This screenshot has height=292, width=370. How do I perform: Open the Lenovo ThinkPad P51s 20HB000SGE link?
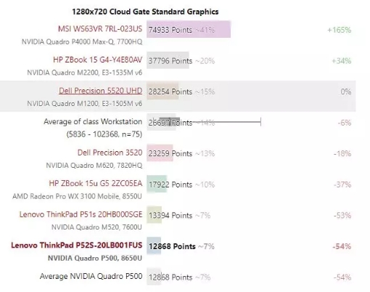pyautogui.click(x=81, y=214)
